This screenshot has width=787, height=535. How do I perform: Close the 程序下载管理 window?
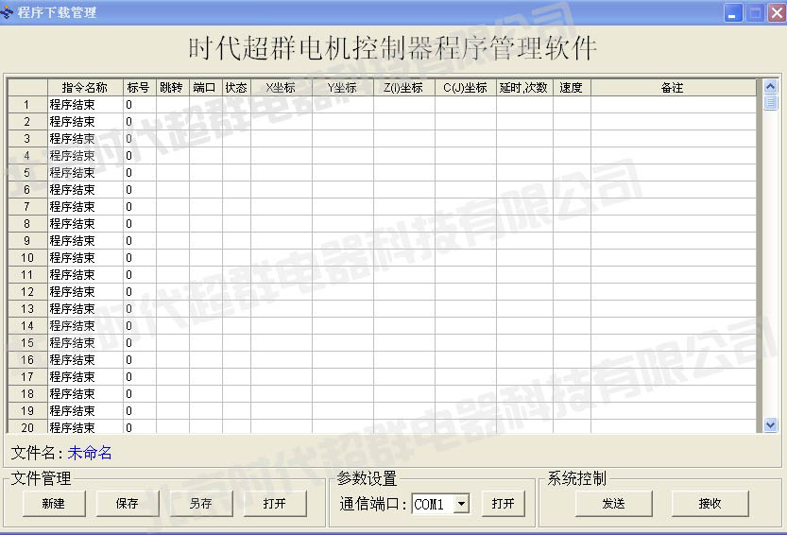pos(775,13)
